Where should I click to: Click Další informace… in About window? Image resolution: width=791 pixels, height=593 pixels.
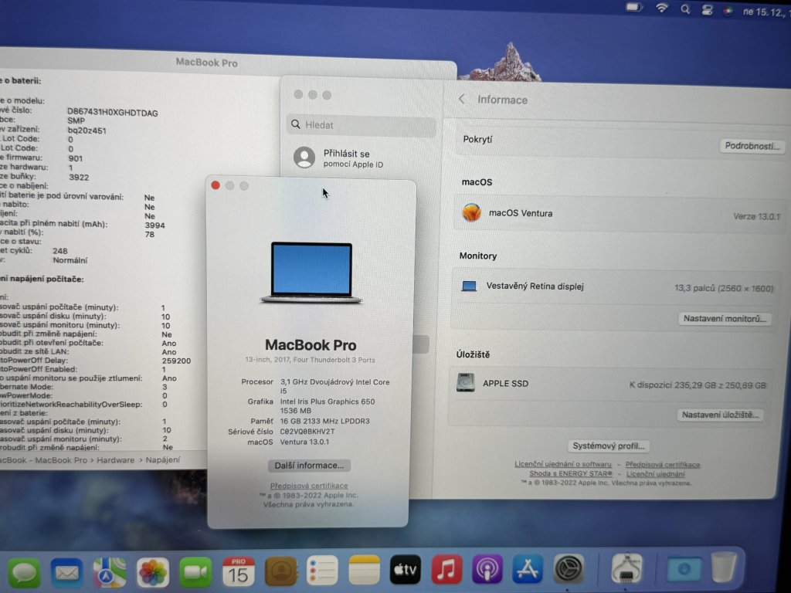coord(309,466)
